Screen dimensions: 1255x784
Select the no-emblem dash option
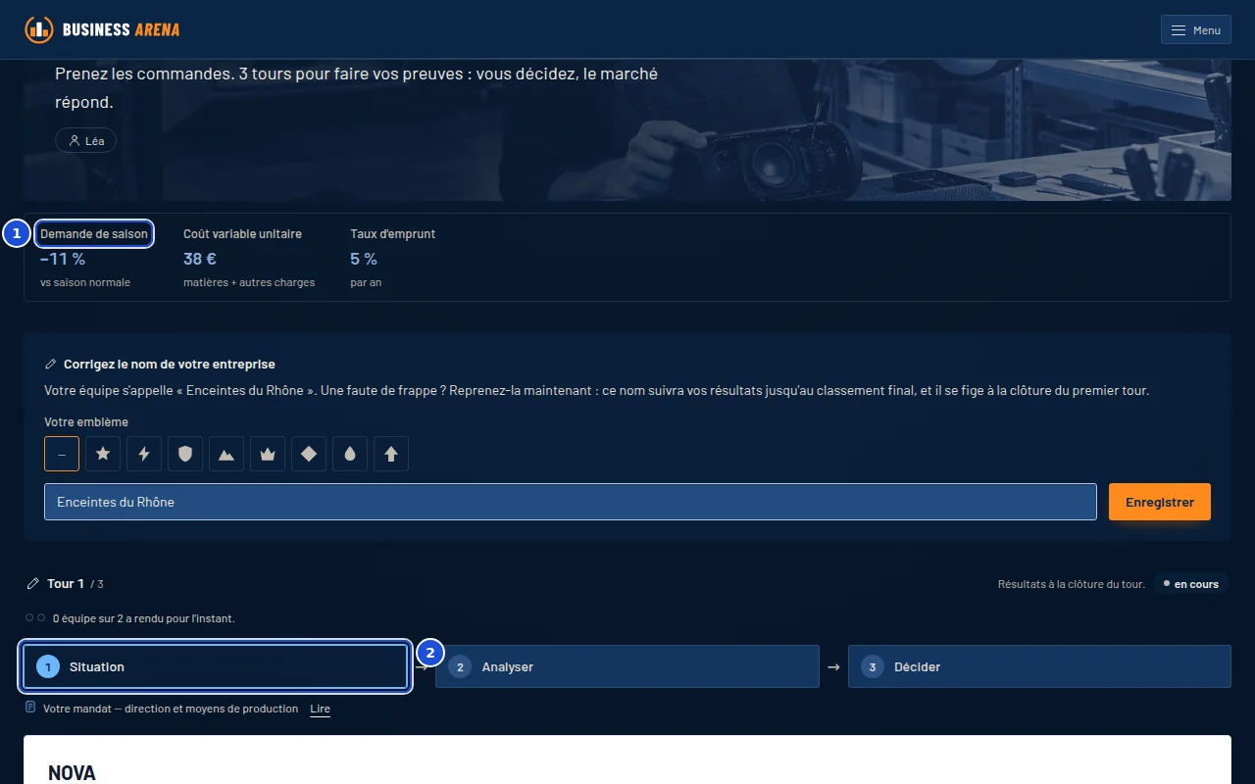pos(62,454)
